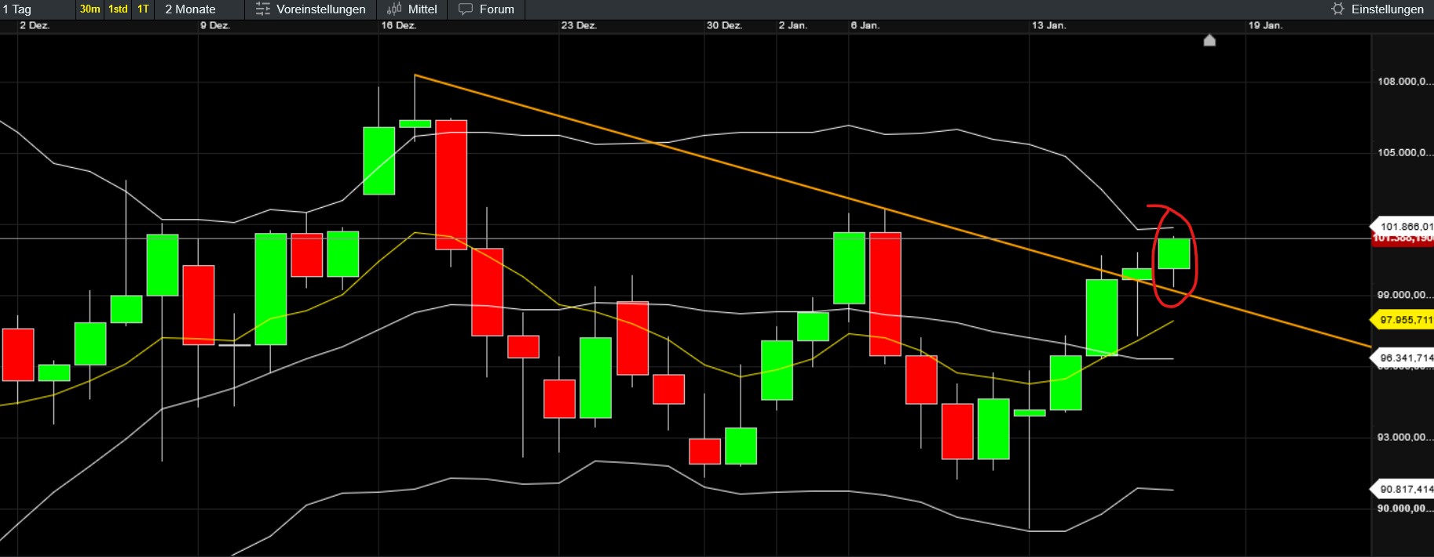Click the '2 Dez.' date label
This screenshot has height=557, width=1434.
pyautogui.click(x=34, y=26)
